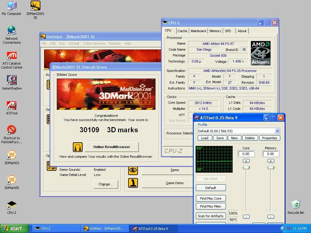Viewport: 311px width, 233px height.
Task: Switch to the Mainboard tab in CPU-Z
Action: point(198,31)
